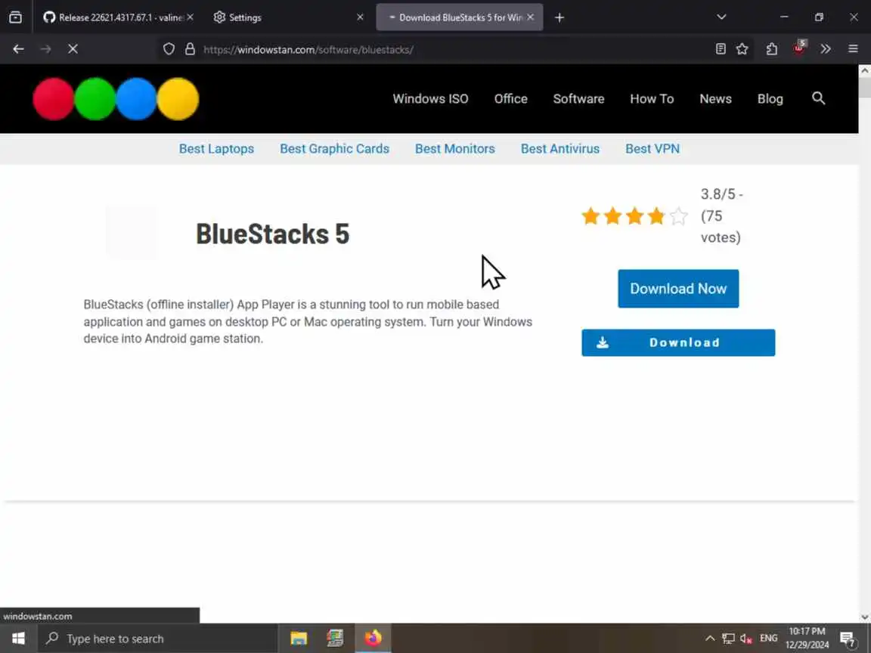871x653 pixels.
Task: Open the Office menu item
Action: [x=511, y=99]
